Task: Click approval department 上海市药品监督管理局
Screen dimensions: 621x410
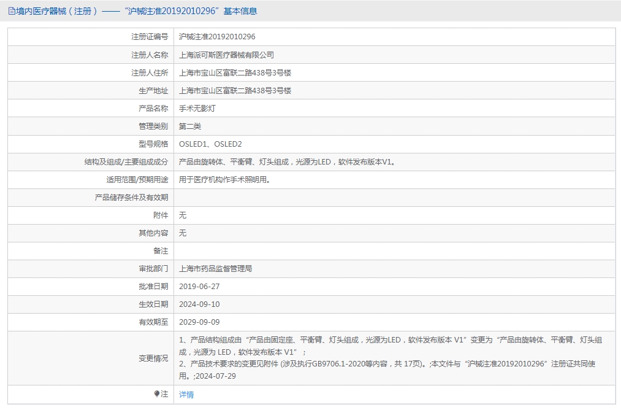Action: coord(215,269)
